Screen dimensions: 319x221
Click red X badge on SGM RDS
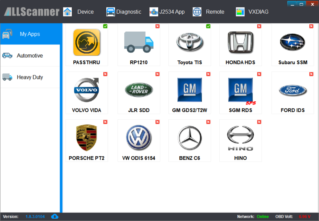[259, 74]
